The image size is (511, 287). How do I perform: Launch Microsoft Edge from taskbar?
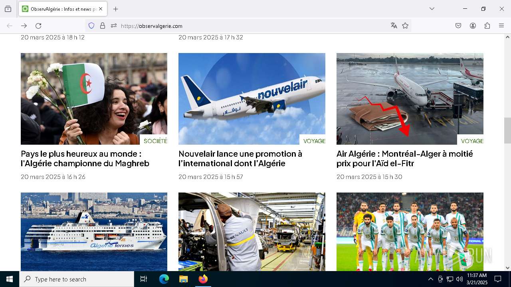pyautogui.click(x=164, y=279)
